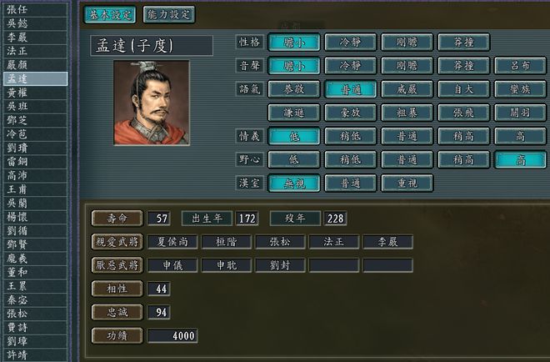Image resolution: width=550 pixels, height=362 pixels.
Task: Choose 張松 from the officer list
Action: pyautogui.click(x=36, y=314)
